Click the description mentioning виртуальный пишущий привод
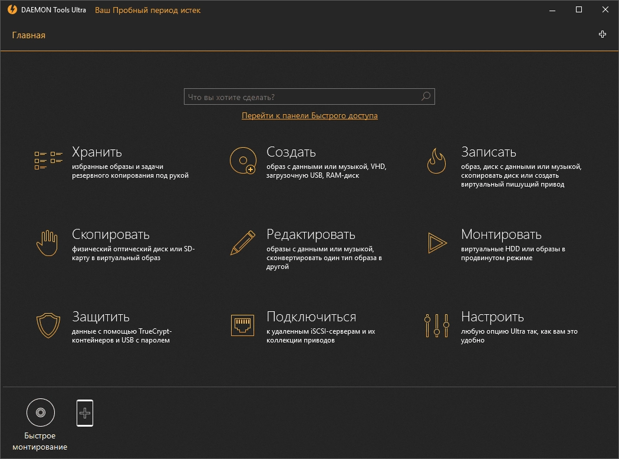 (x=521, y=175)
